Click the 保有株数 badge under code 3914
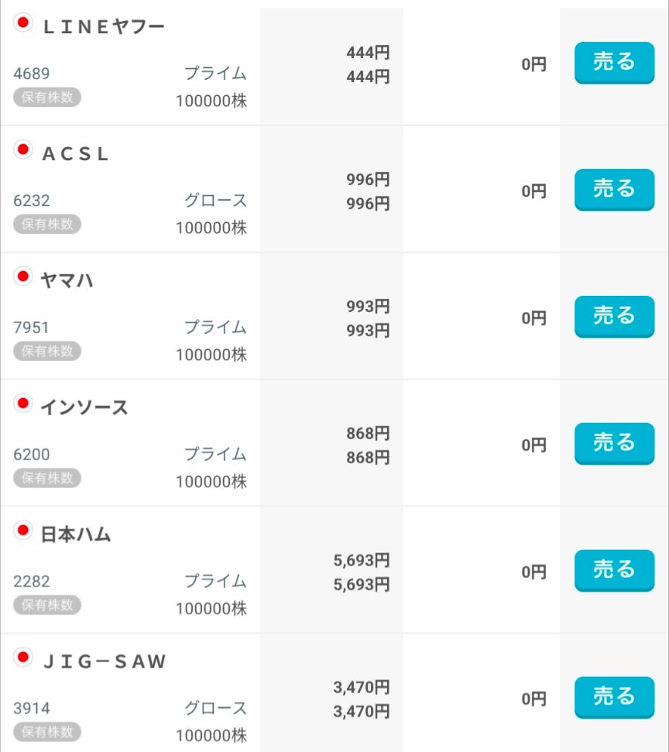Image resolution: width=669 pixels, height=752 pixels. point(47,732)
